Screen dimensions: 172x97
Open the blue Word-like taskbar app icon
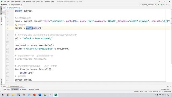[x=40, y=95]
